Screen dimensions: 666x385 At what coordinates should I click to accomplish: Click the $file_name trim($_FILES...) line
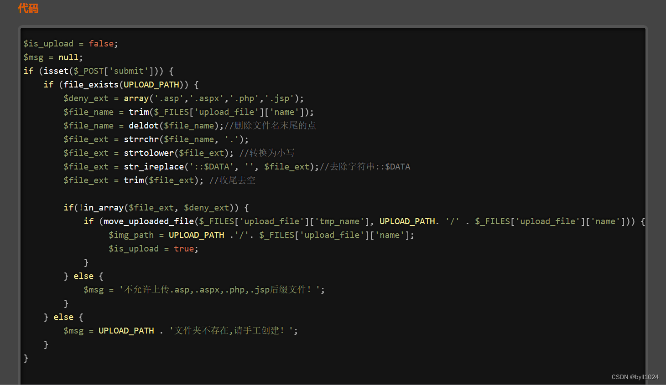[188, 112]
